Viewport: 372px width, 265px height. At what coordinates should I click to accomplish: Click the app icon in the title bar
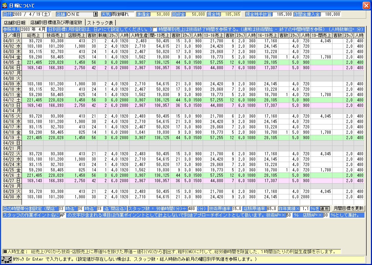click(x=5, y=5)
